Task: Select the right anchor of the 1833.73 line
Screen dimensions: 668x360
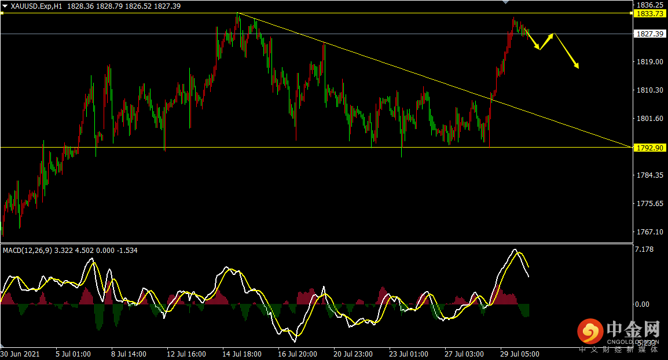Action: (x=631, y=13)
